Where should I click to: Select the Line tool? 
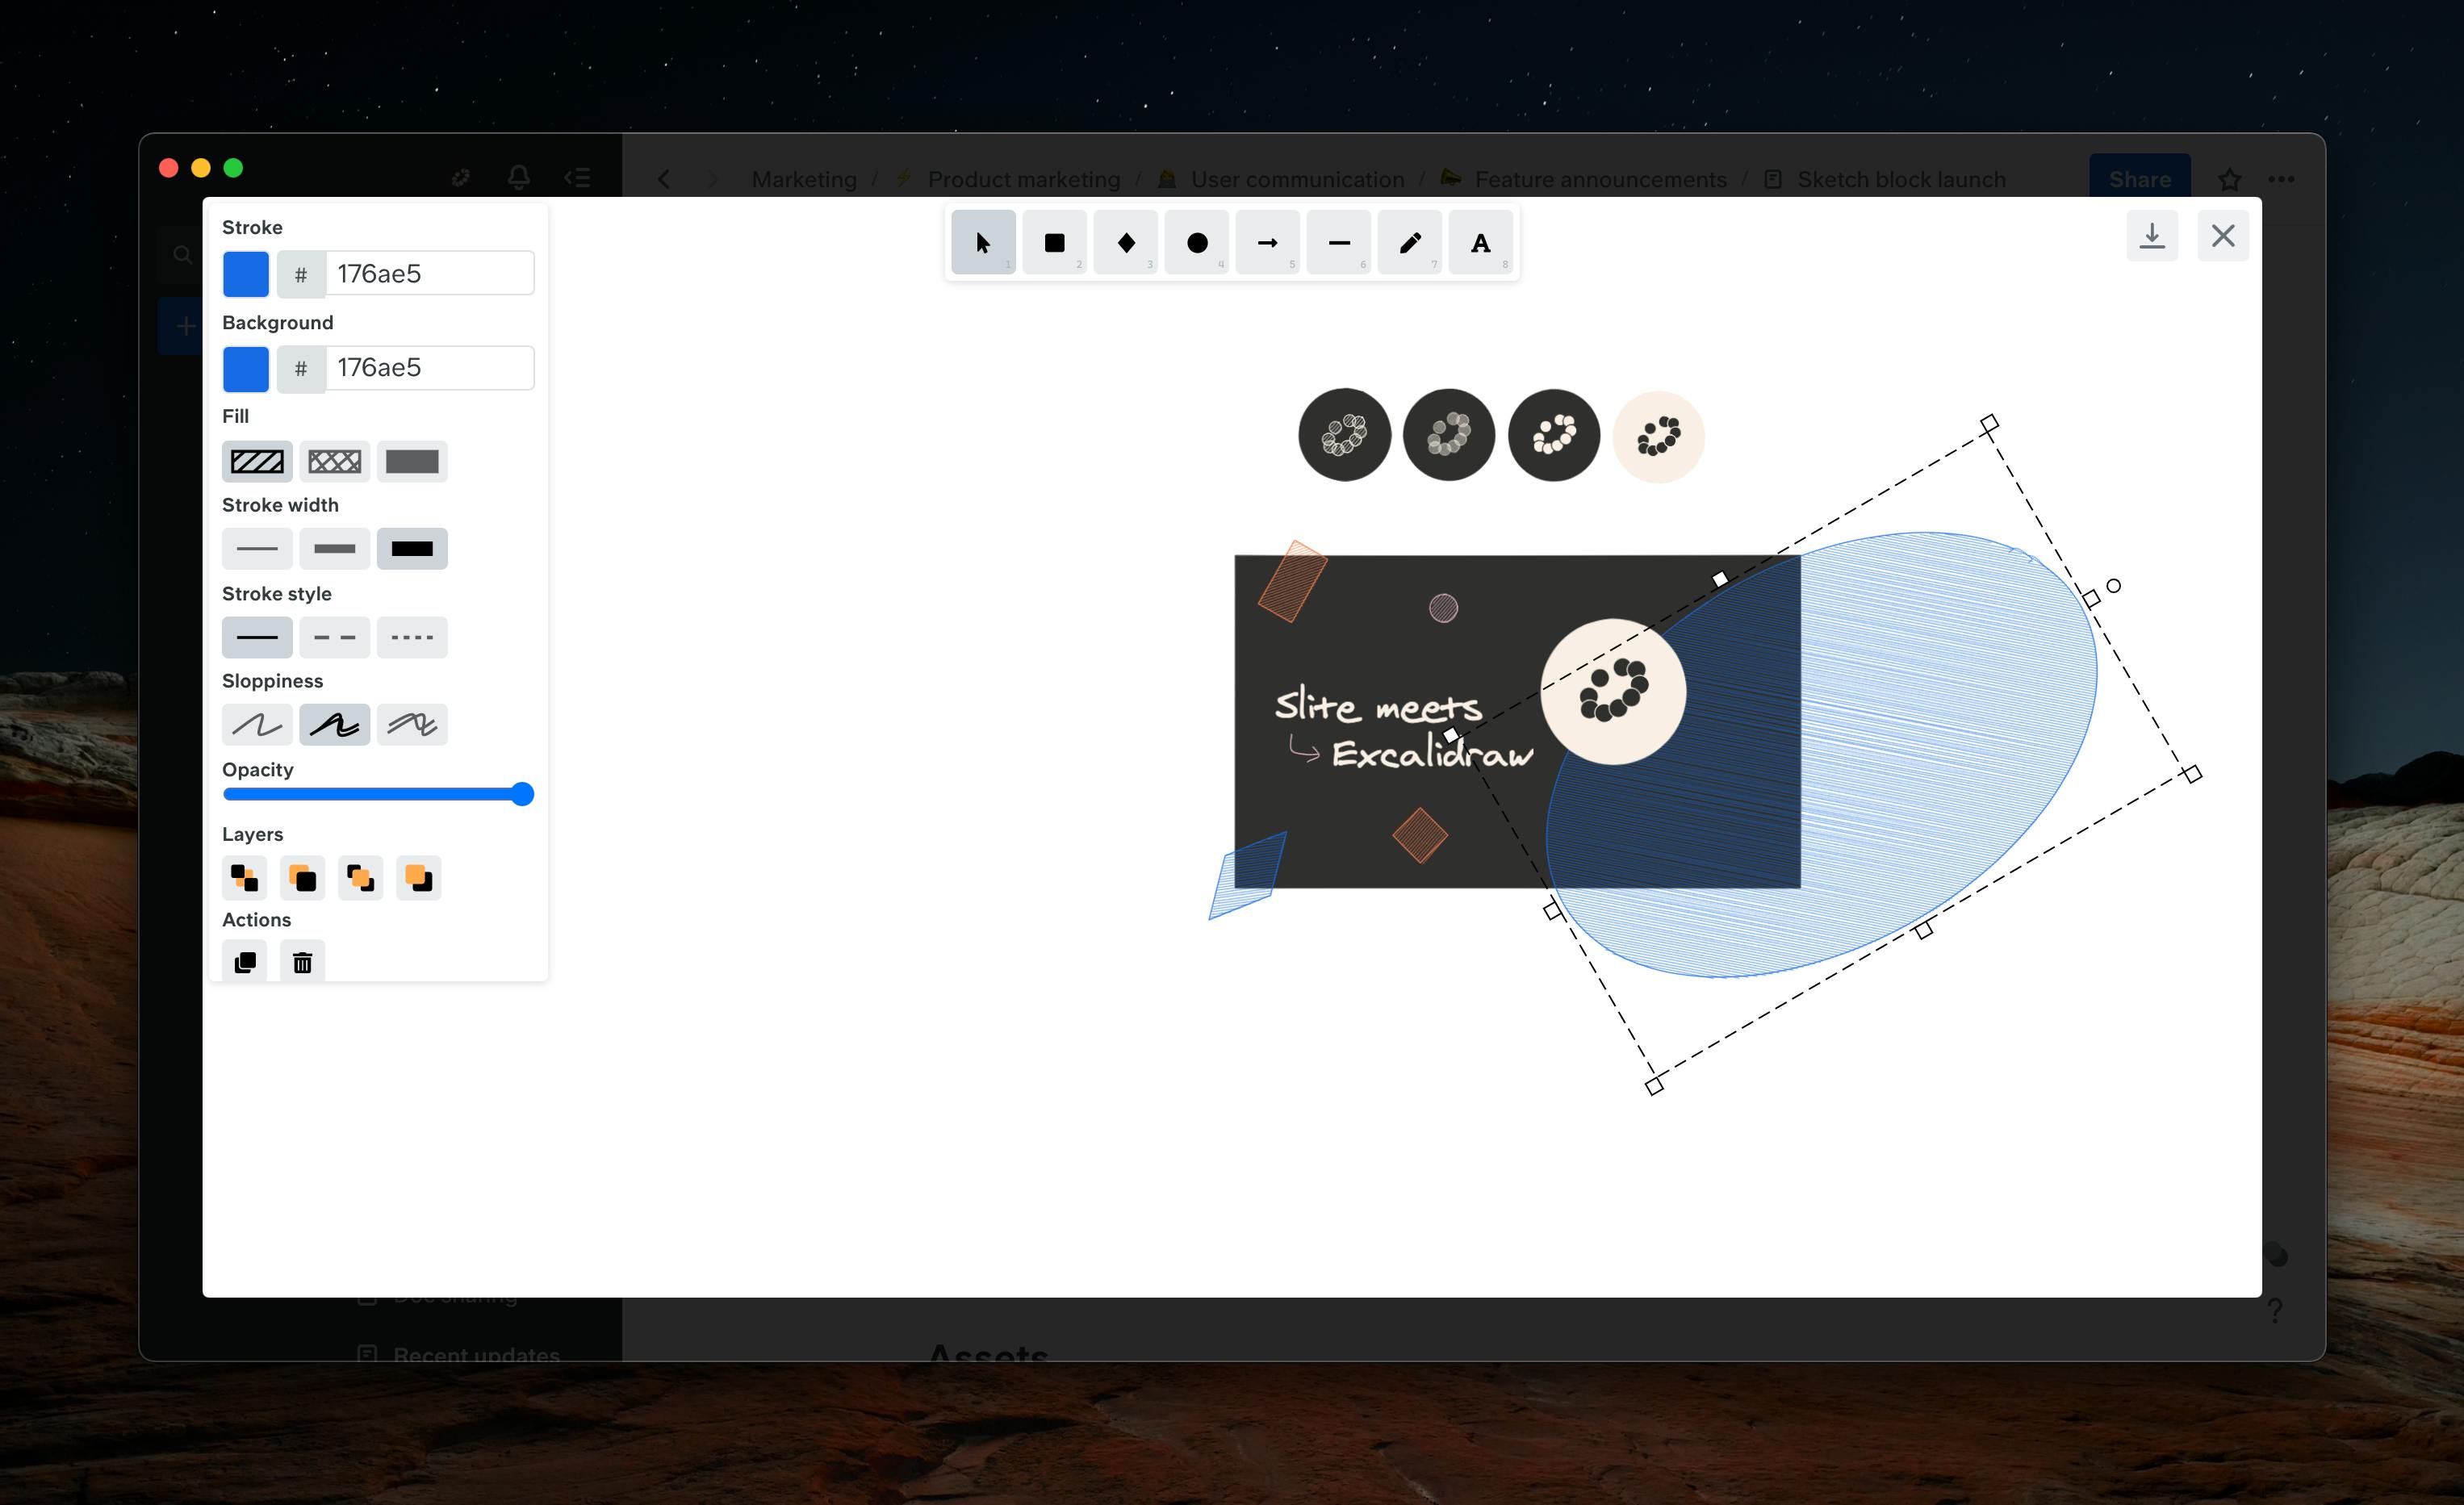[1338, 242]
